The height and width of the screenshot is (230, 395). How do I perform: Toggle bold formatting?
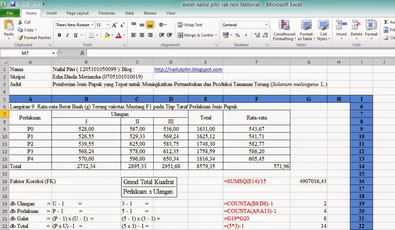tap(59, 35)
